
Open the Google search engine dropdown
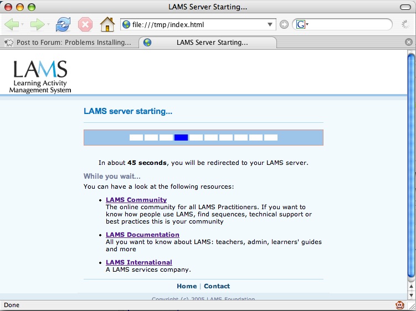click(302, 24)
